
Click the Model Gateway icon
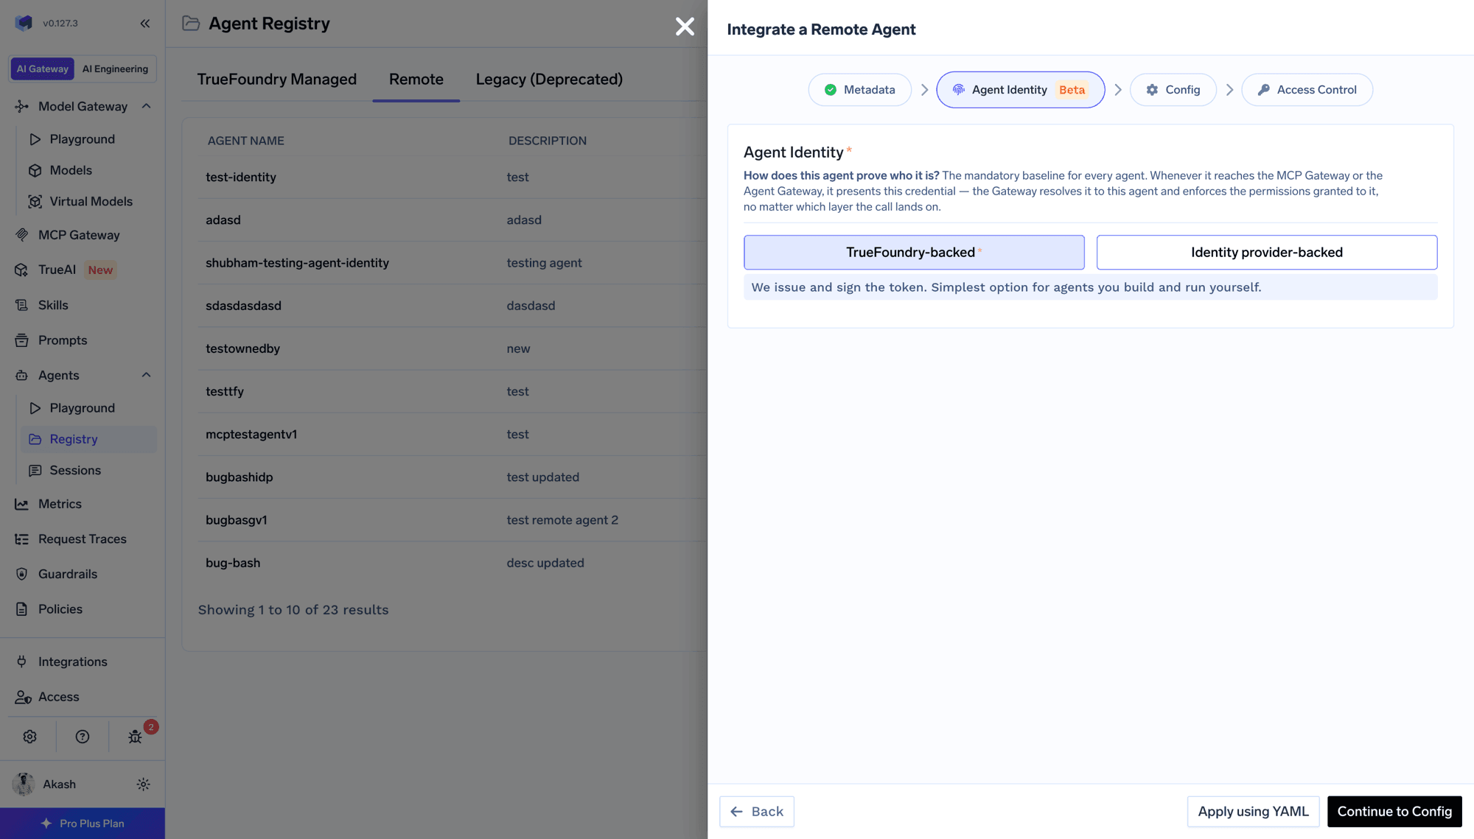point(22,106)
